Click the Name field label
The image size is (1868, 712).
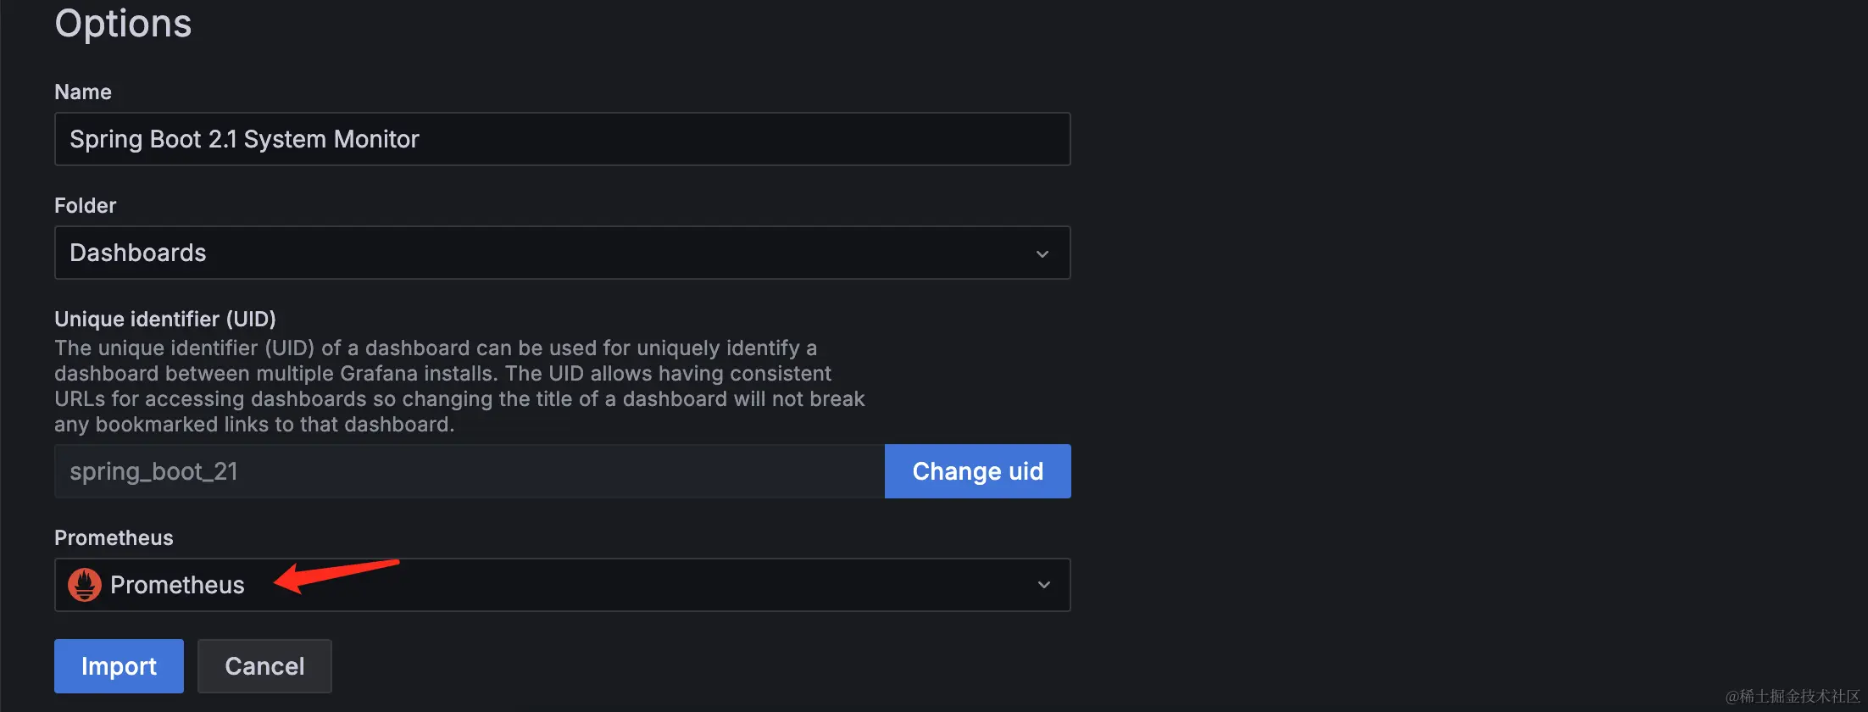tap(83, 92)
